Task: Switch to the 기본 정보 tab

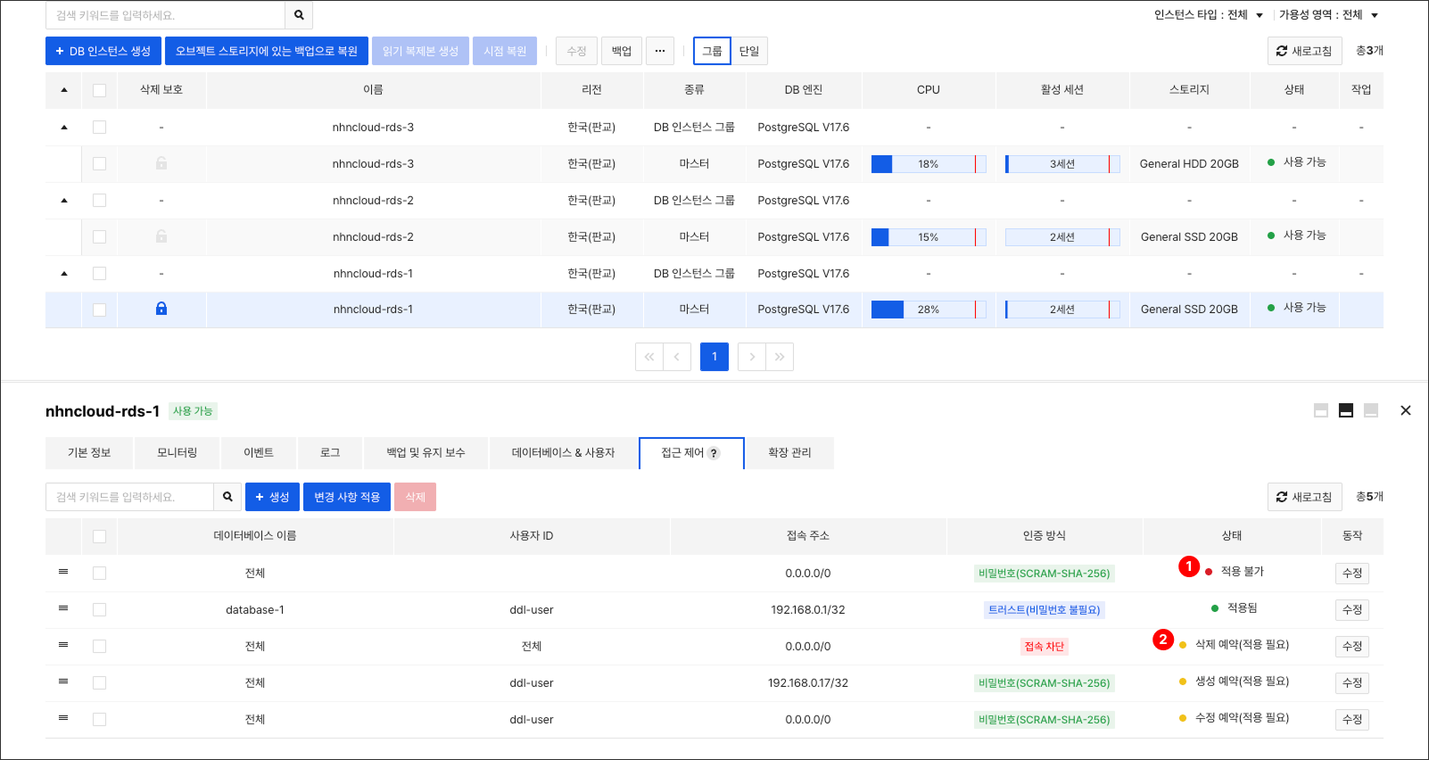Action: coord(89,453)
